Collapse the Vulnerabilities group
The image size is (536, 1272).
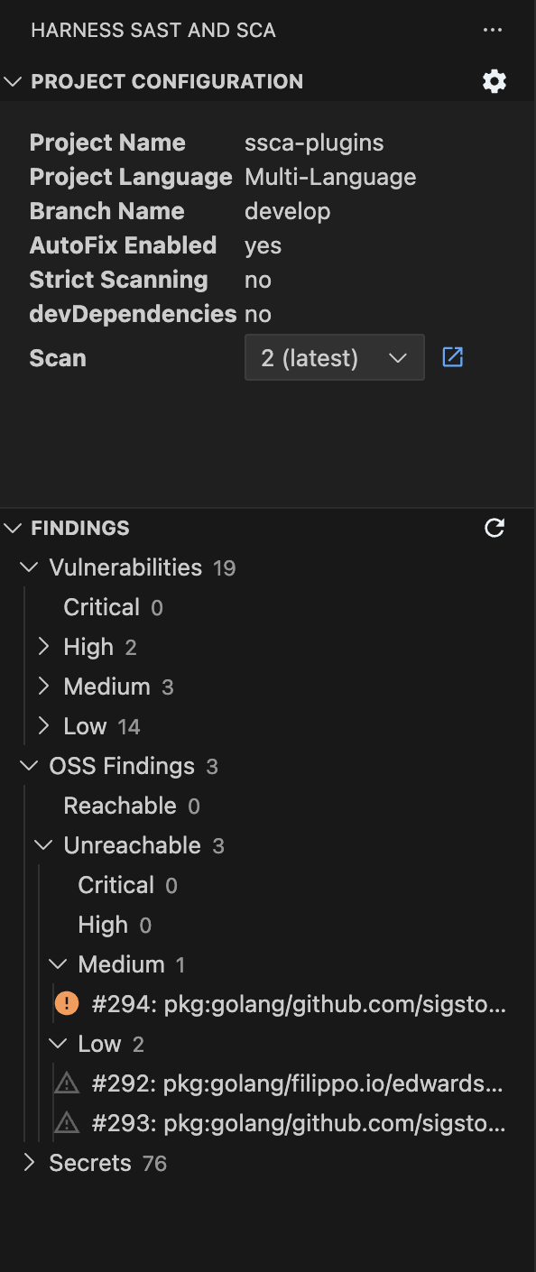[x=28, y=567]
